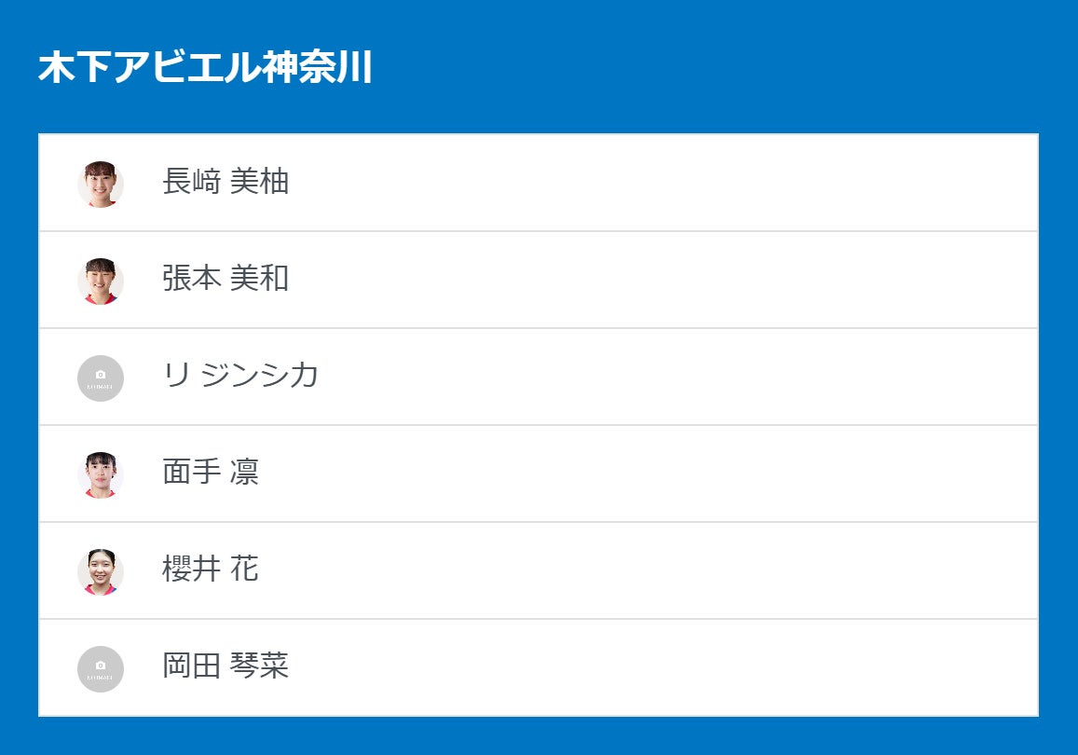Open the player name 長﨑 美柚
Screen dimensions: 1078x755
coord(225,182)
